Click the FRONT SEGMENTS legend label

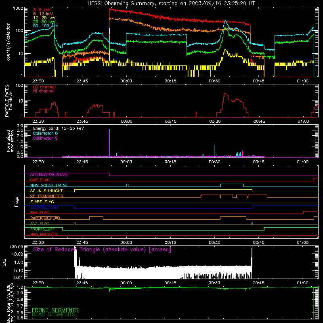click(x=55, y=310)
